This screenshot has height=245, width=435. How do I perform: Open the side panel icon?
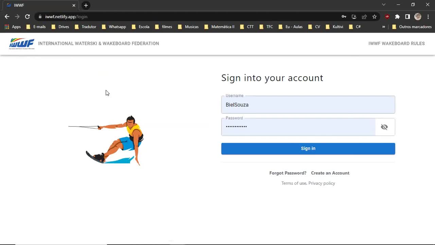point(407,17)
